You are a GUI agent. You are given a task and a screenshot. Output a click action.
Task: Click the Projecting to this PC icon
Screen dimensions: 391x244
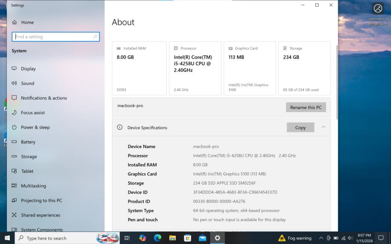click(14, 200)
